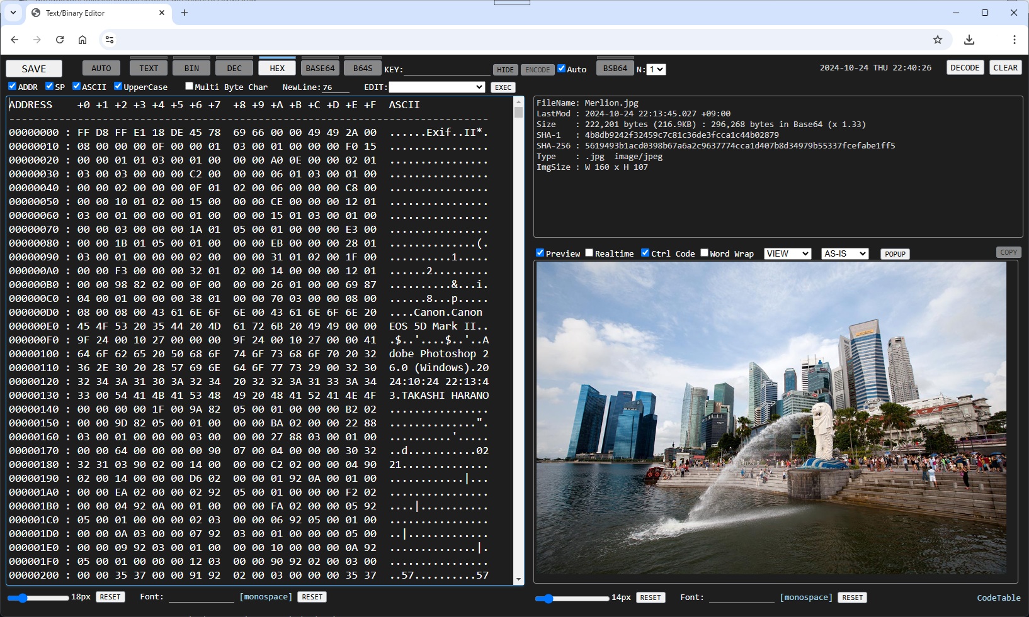Open site information icon in address bar
This screenshot has height=617, width=1029.
[110, 40]
